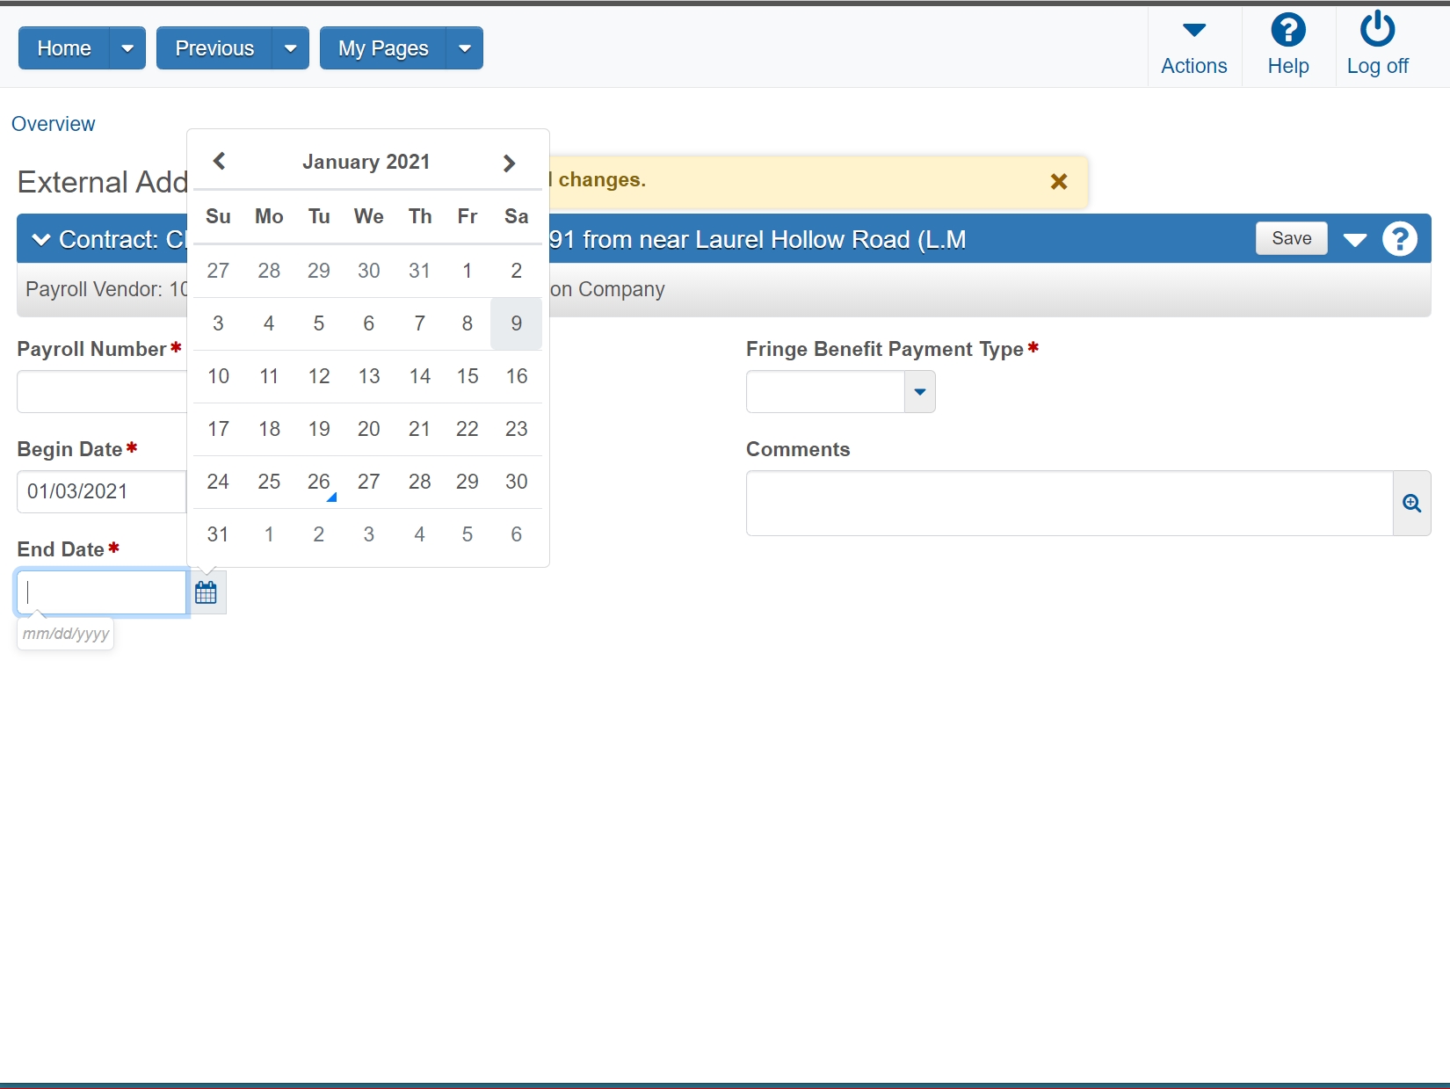Image resolution: width=1450 pixels, height=1089 pixels.
Task: Select January 10 in calendar
Action: click(218, 376)
